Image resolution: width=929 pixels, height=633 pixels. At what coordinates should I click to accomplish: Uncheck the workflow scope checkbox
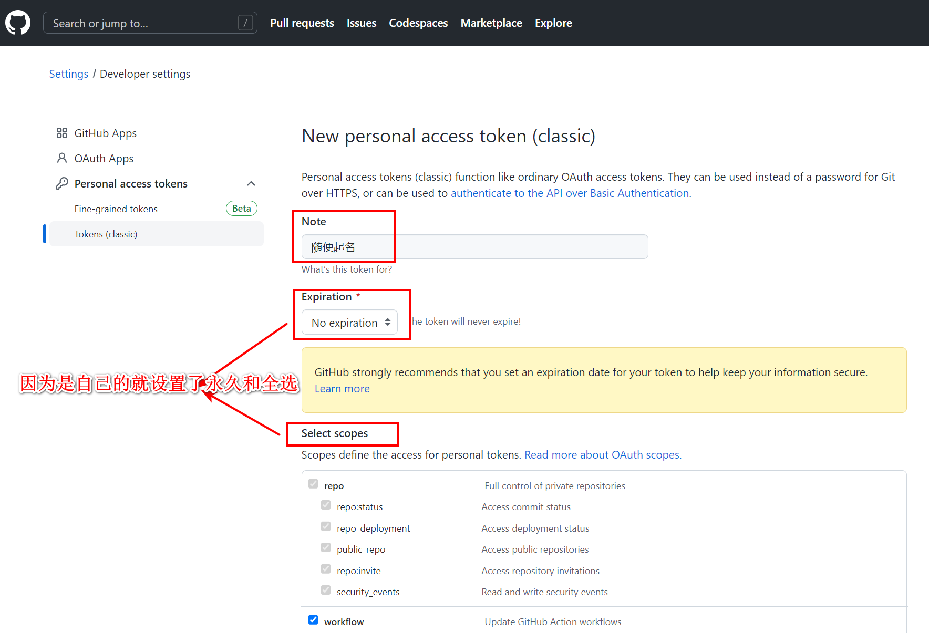(313, 620)
